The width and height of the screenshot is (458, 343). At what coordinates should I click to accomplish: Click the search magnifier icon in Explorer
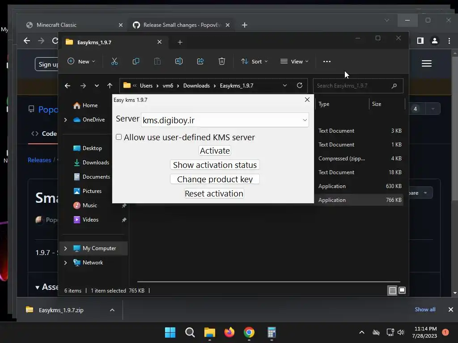(394, 86)
